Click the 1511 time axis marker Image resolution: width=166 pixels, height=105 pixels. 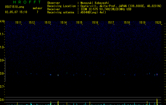(x=18, y=23)
